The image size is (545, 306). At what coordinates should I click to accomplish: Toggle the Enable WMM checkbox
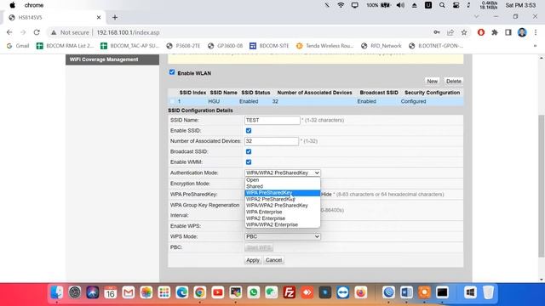[249, 162]
